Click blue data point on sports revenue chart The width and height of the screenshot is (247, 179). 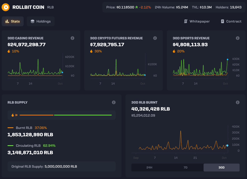(x=227, y=59)
